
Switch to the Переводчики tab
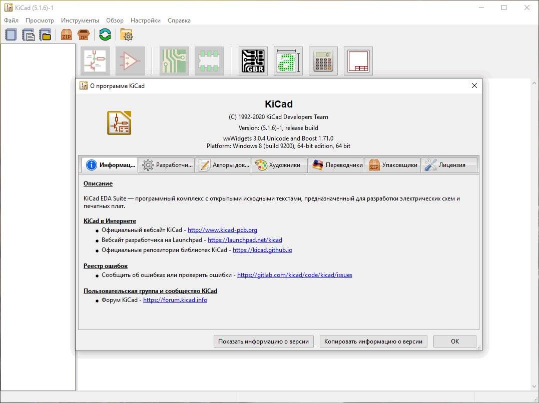[336, 165]
